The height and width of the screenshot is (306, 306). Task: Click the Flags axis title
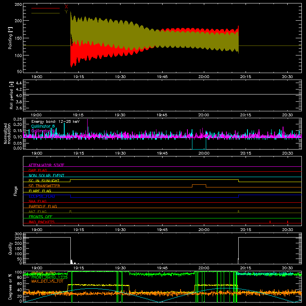coord(15,191)
